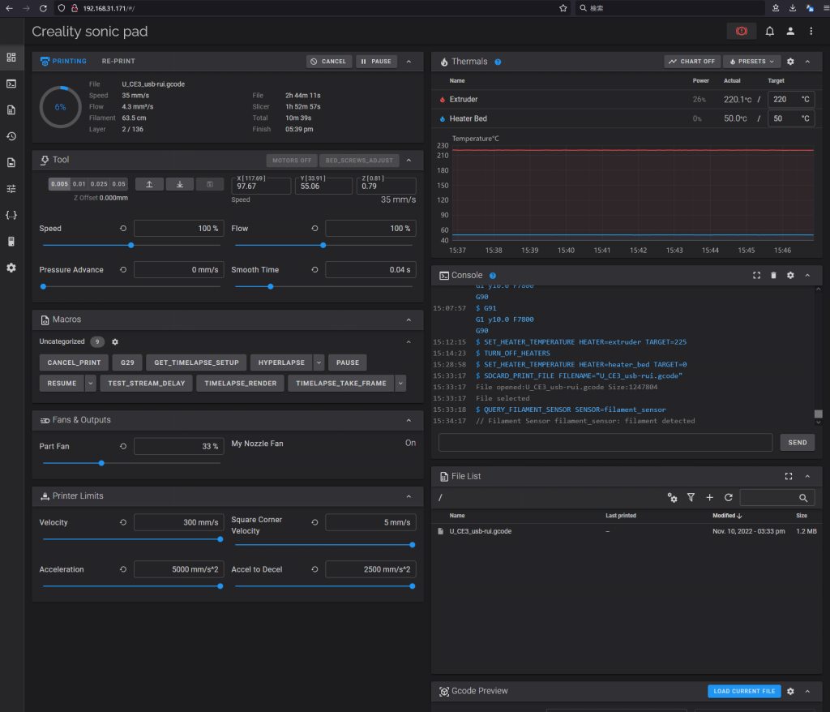Adjust the Smooth Time slider handle
This screenshot has height=712, width=830.
271,286
